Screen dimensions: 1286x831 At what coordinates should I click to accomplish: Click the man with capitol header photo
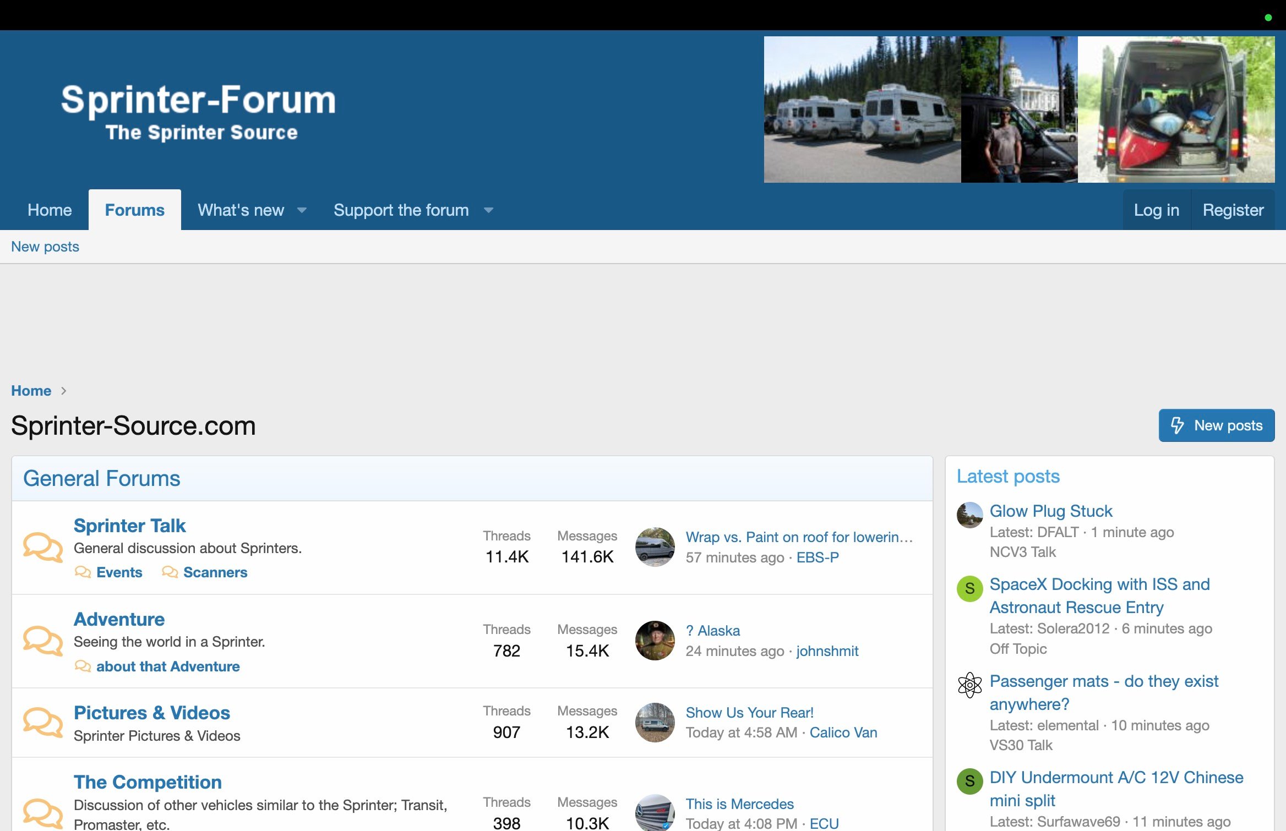coord(1019,110)
